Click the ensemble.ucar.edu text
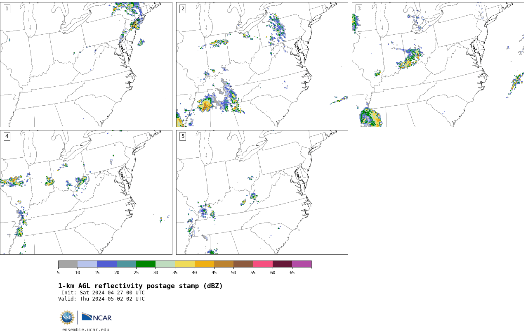Screen dimensions: 528x334 click(86, 329)
